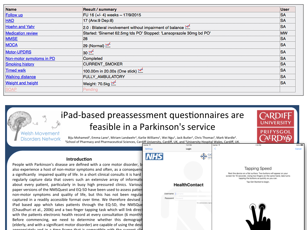
Task: Click the NHS logo on login screen
Action: point(154,156)
